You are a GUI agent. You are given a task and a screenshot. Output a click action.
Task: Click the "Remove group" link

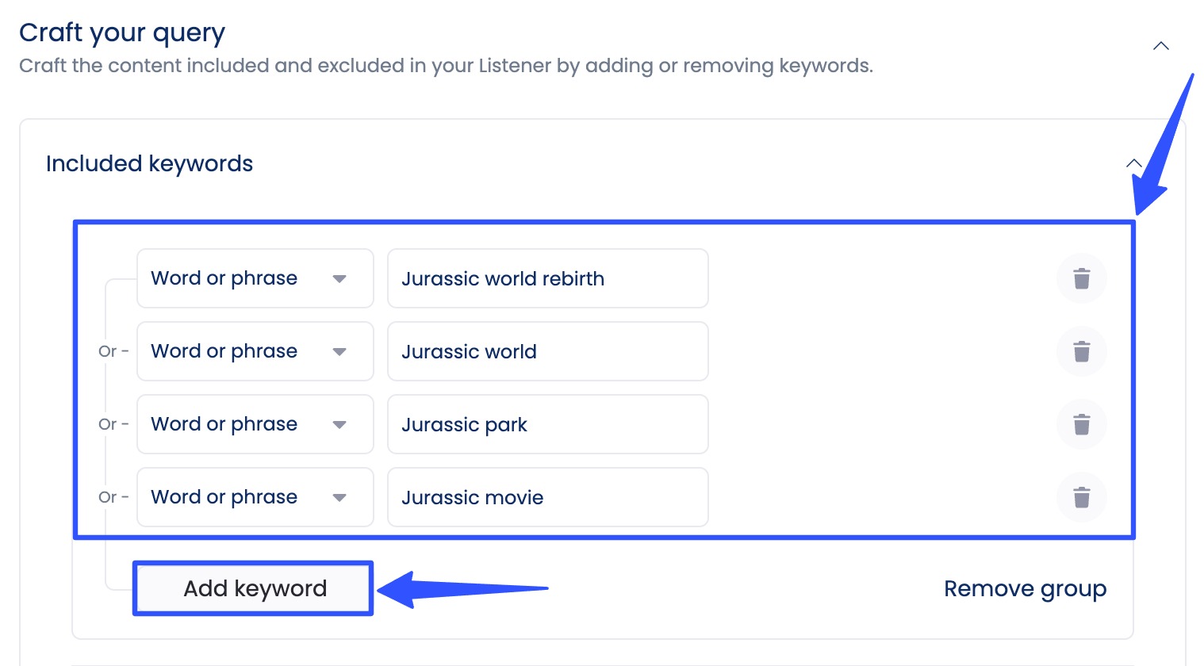tap(1025, 588)
